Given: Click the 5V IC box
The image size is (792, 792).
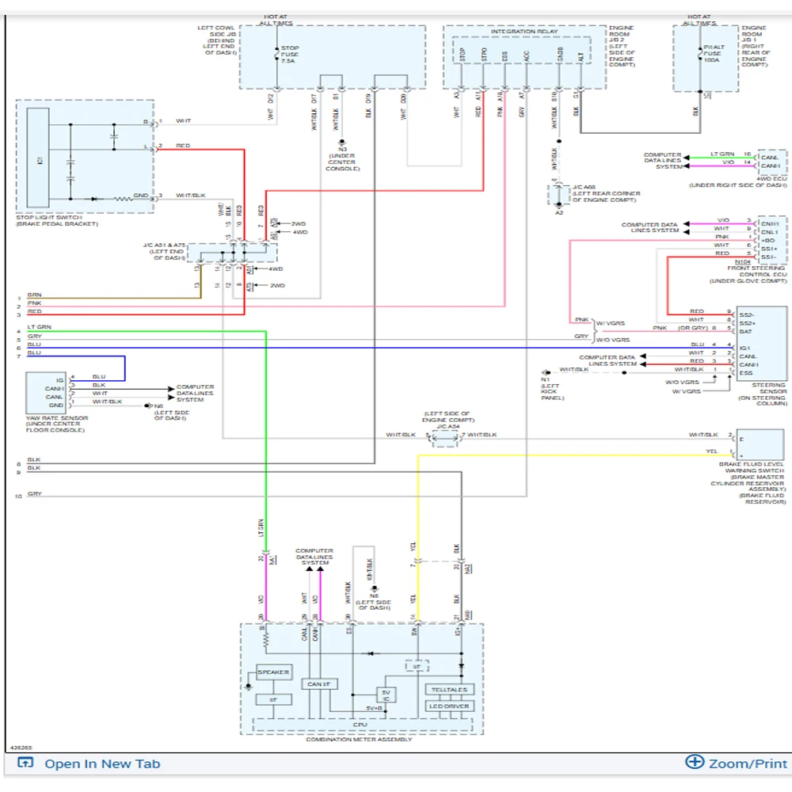Looking at the screenshot, I should tap(386, 695).
